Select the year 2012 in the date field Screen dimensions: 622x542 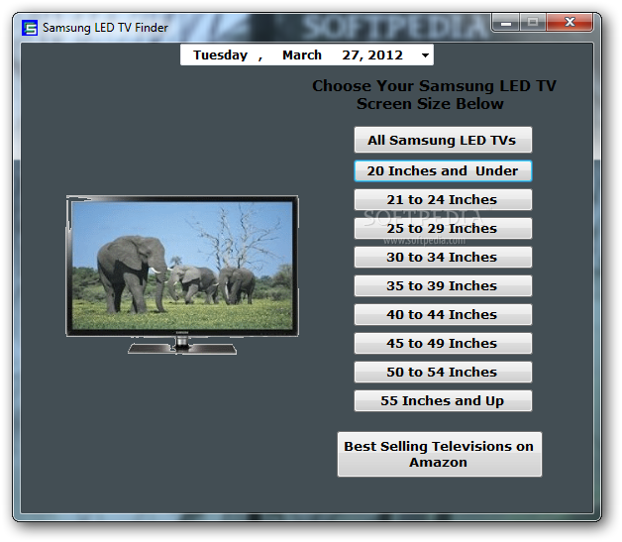click(x=385, y=54)
